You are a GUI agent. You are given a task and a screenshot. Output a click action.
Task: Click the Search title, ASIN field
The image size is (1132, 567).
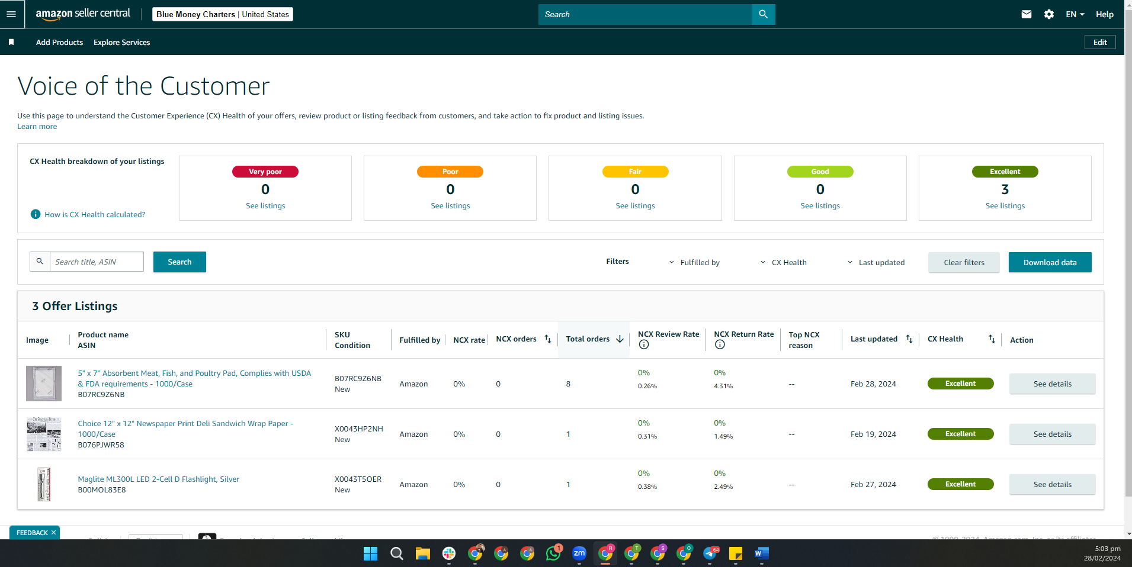tap(97, 262)
